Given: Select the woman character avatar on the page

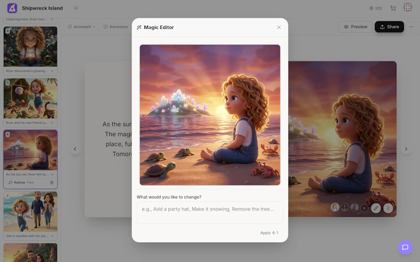Looking at the screenshot, I should pyautogui.click(x=345, y=207).
